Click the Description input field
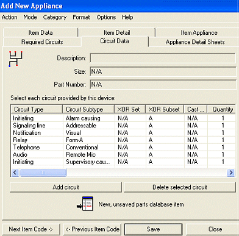Screen dimensions: 239x236 click(x=163, y=58)
